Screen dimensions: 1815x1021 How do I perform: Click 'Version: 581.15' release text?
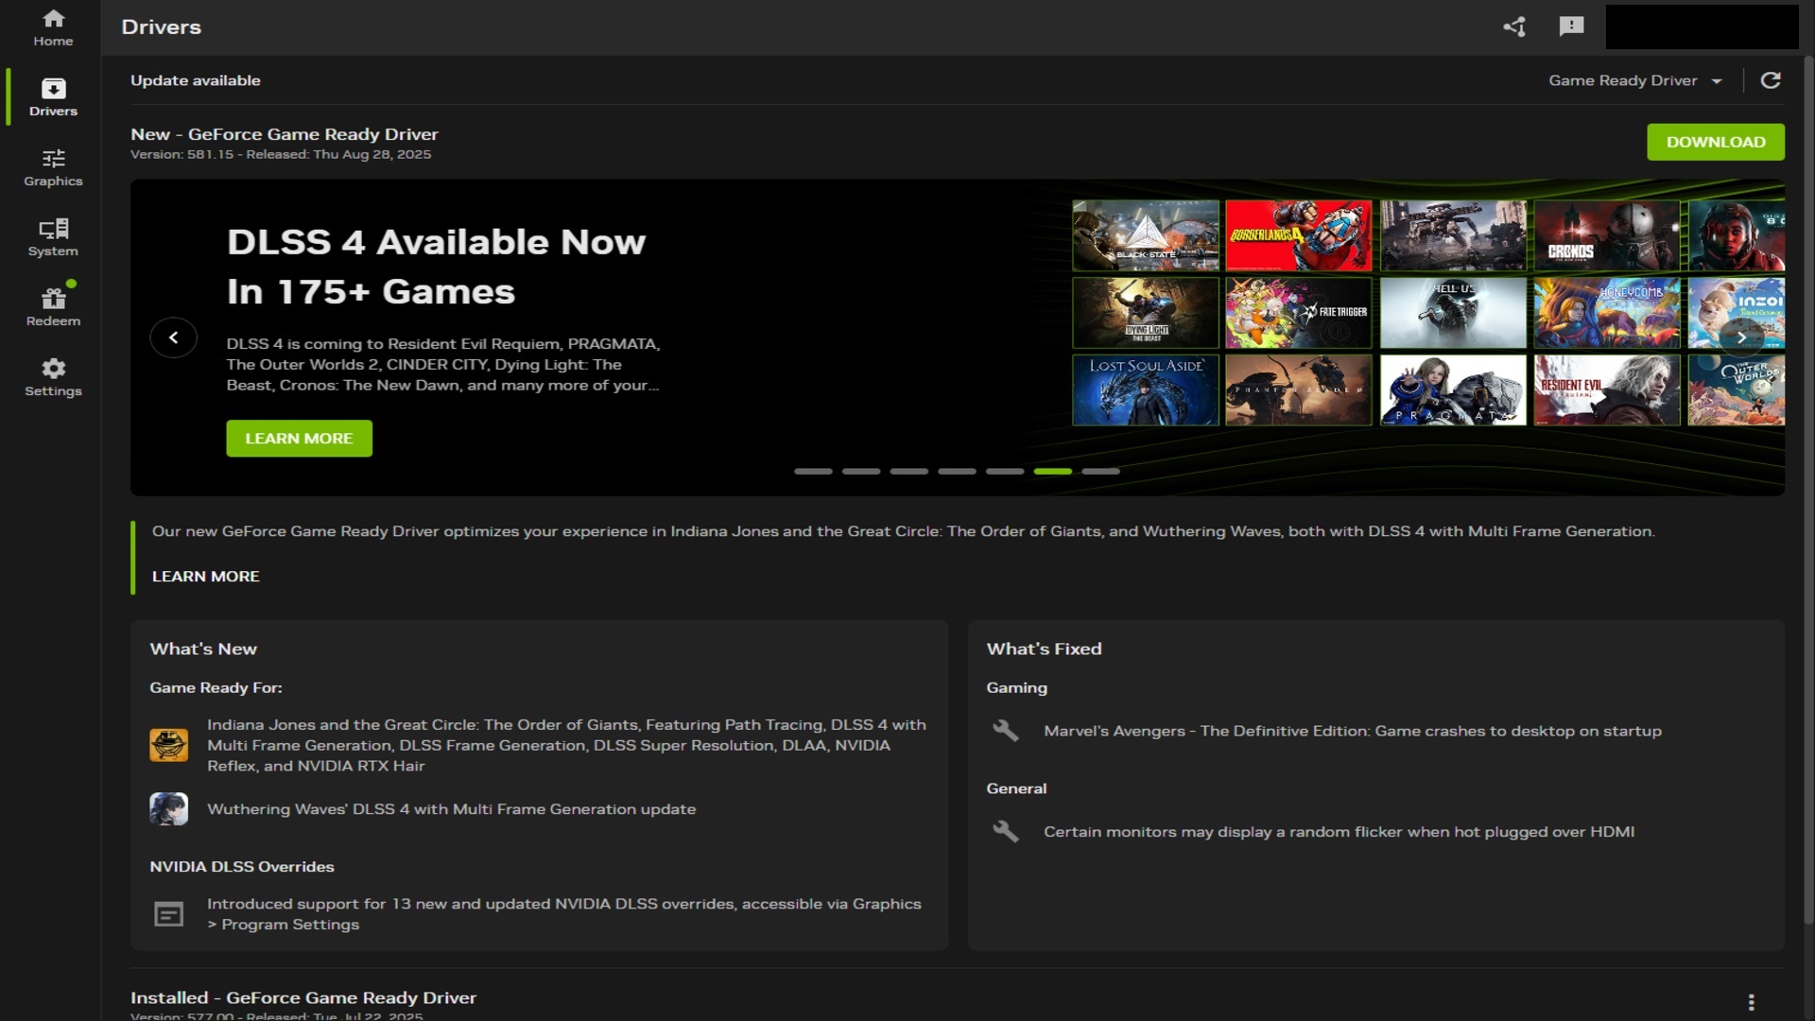click(x=281, y=155)
